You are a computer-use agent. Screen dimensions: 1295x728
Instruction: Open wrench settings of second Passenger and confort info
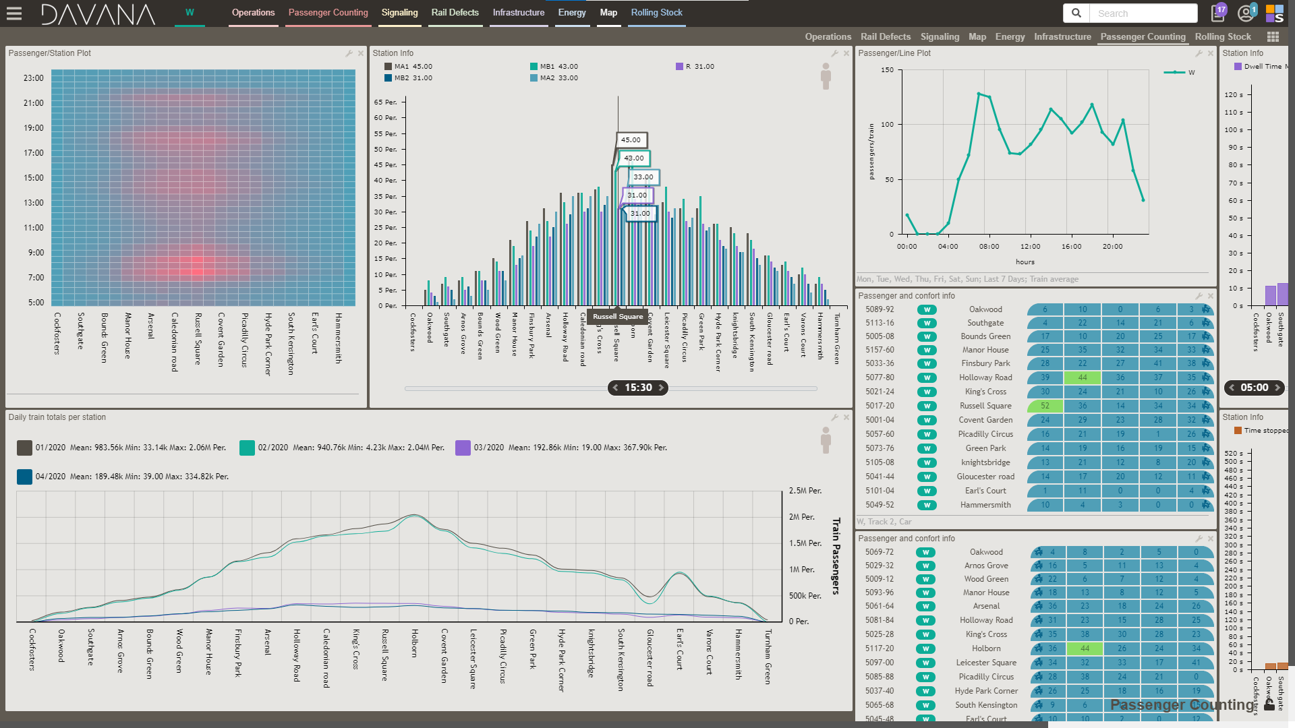point(1199,539)
